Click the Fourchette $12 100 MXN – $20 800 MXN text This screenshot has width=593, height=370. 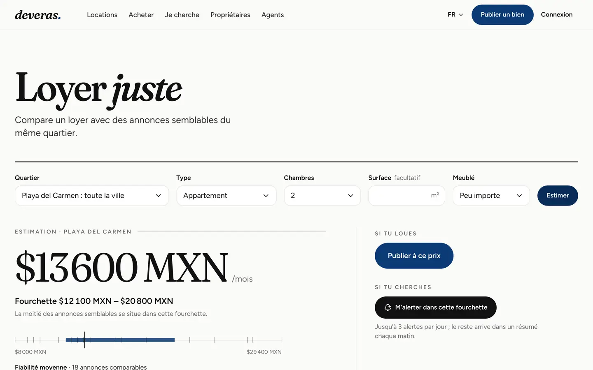click(94, 301)
